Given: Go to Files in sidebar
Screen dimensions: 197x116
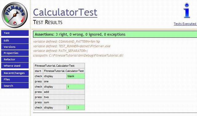Looking at the screenshot, I should (15, 80).
